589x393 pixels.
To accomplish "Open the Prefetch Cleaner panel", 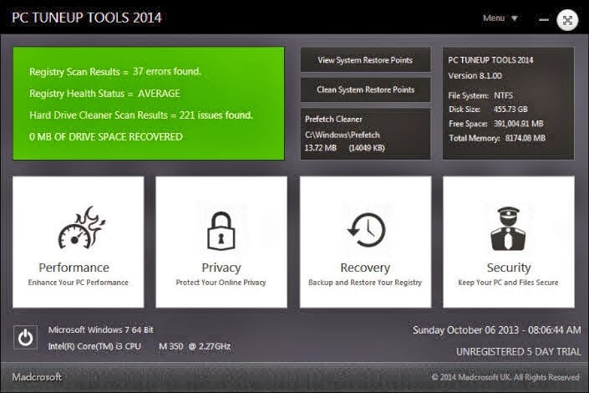I will [365, 134].
